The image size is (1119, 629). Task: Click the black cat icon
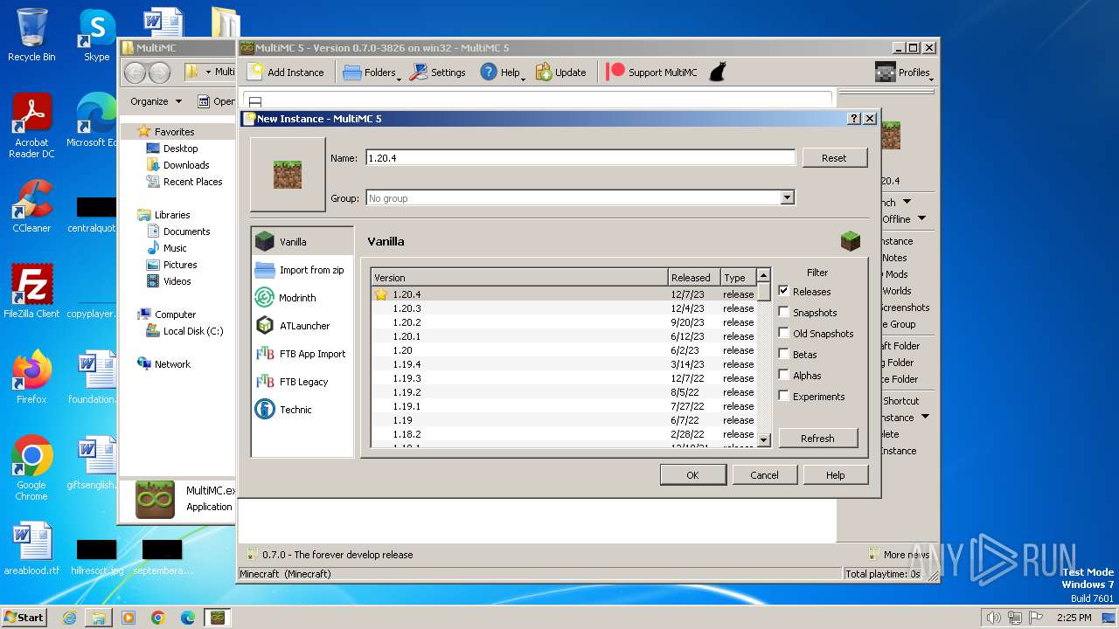point(717,73)
